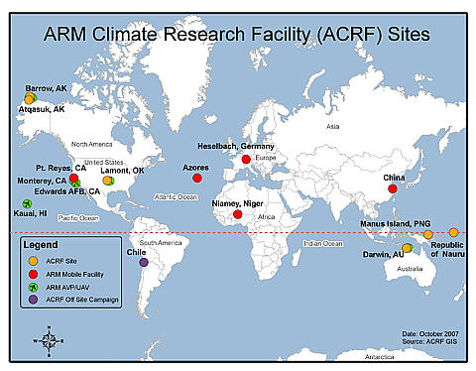Viewport: 476px width, 371px height.
Task: Click the orange Darwin, AU marker
Action: click(407, 248)
